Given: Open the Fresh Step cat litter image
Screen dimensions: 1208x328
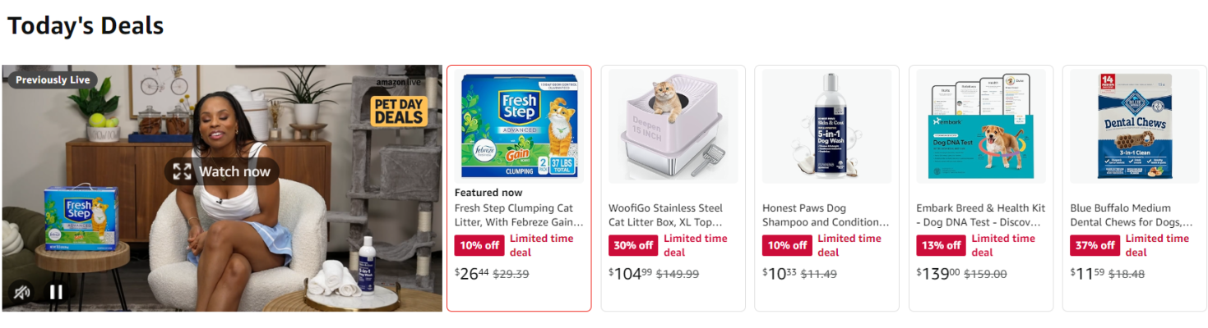Looking at the screenshot, I should 519,125.
